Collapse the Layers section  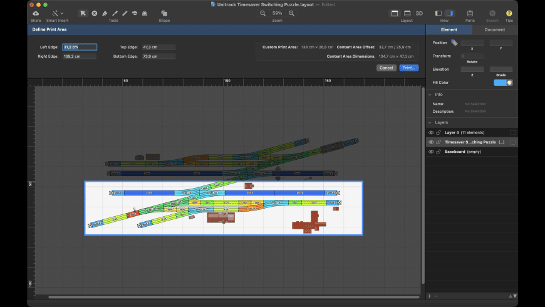[430, 122]
